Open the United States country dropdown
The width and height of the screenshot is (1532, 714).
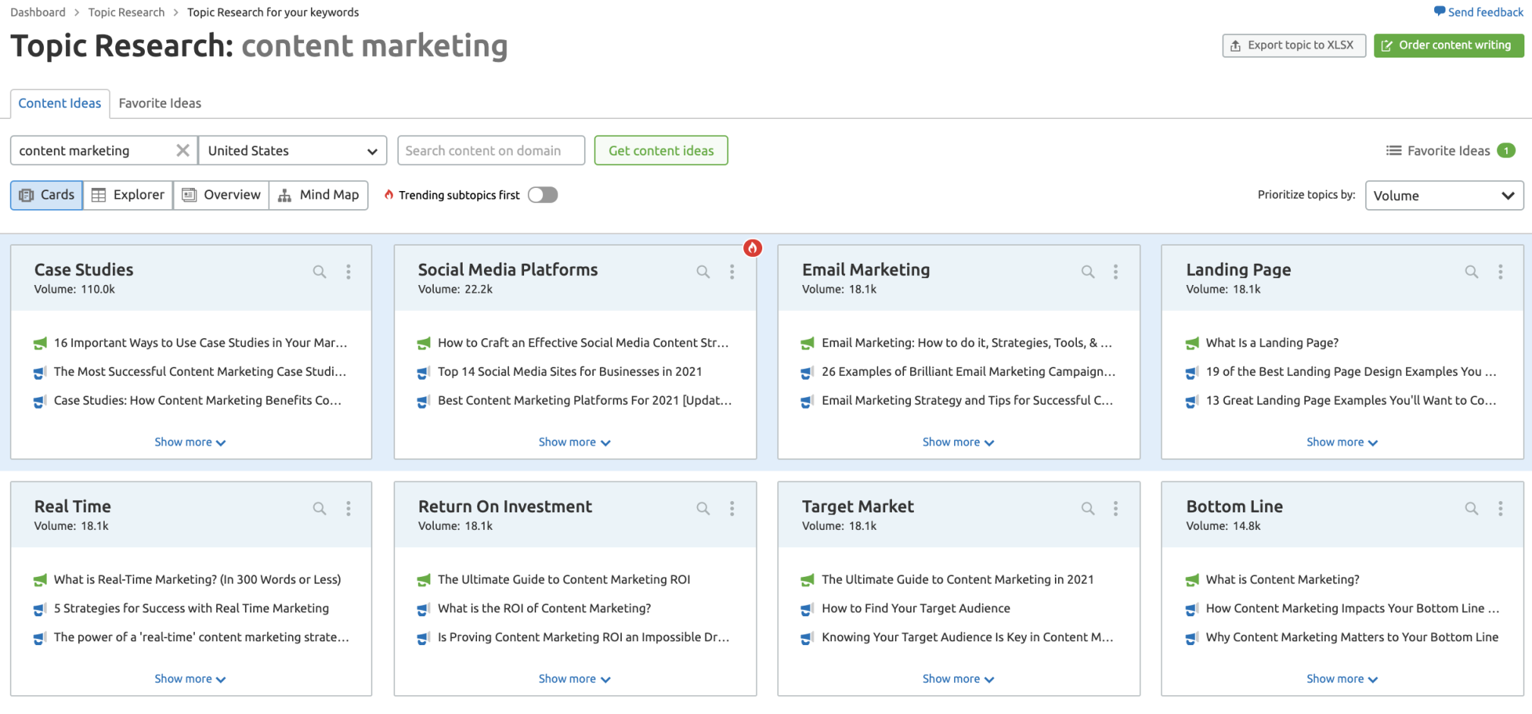[293, 150]
